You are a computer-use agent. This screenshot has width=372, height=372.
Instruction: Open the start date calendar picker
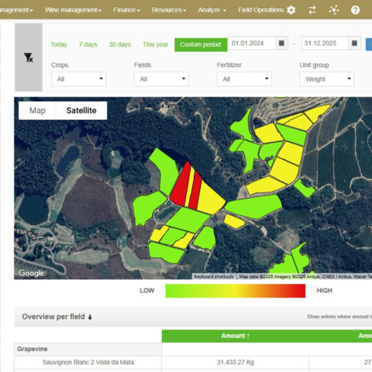(281, 43)
